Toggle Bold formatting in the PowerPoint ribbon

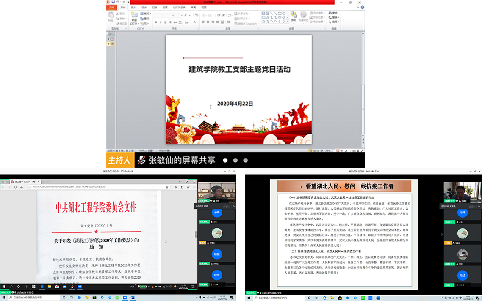pos(155,22)
